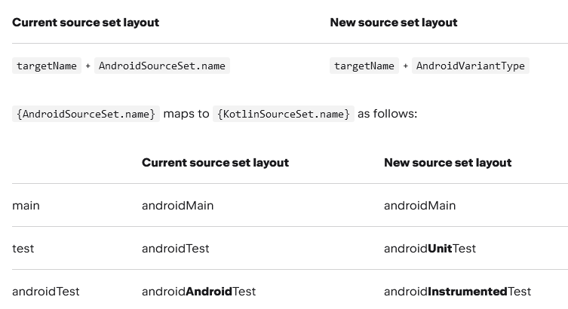Click the androidAndroidTest cell
This screenshot has height=309, width=568.
(199, 291)
